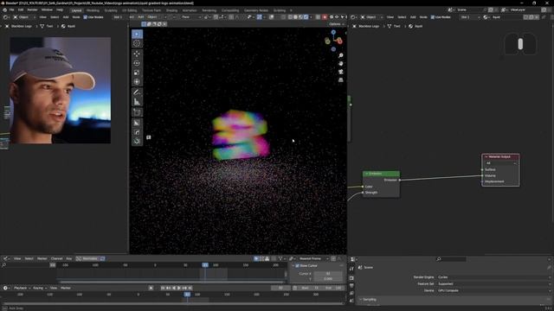The width and height of the screenshot is (554, 311).
Task: Jump to the first frame in the timeline
Action: click(163, 288)
